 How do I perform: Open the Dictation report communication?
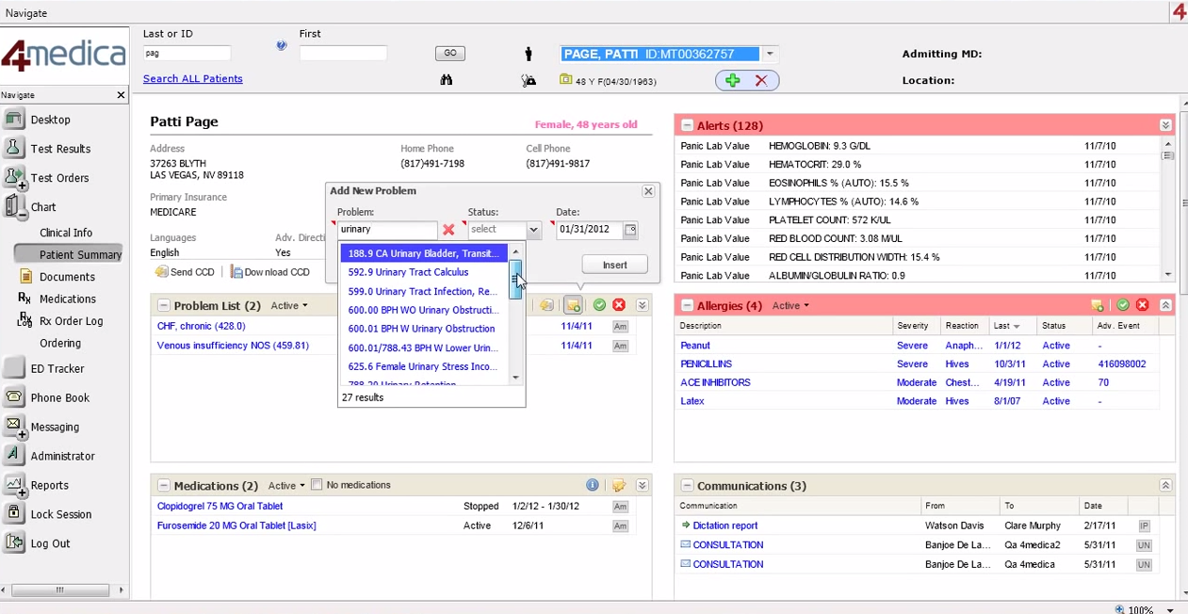[725, 525]
